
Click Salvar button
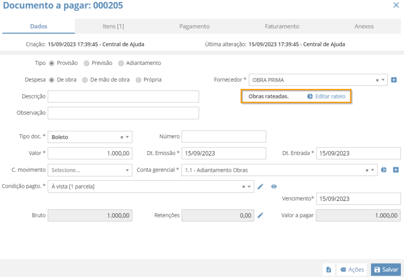click(x=386, y=269)
